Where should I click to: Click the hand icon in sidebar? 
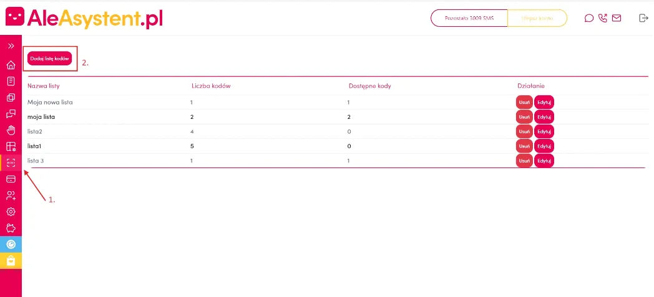[11, 130]
